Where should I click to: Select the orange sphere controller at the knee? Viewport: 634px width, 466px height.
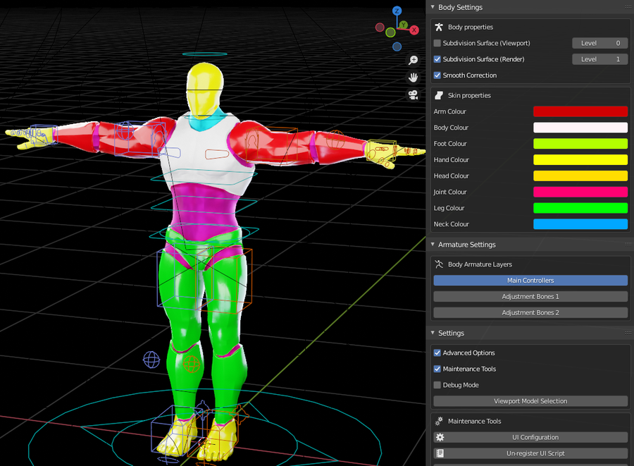192,364
